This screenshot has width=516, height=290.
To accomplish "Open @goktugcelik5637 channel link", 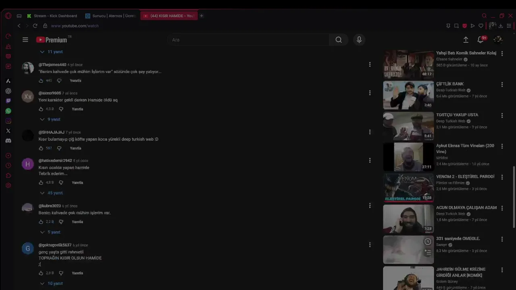I will pyautogui.click(x=55, y=245).
